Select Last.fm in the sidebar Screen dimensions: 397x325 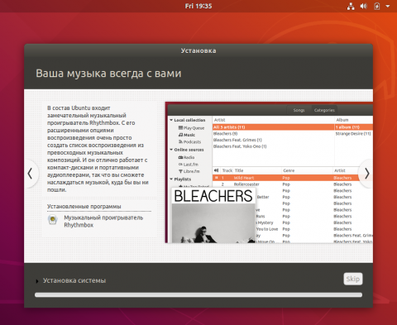188,165
